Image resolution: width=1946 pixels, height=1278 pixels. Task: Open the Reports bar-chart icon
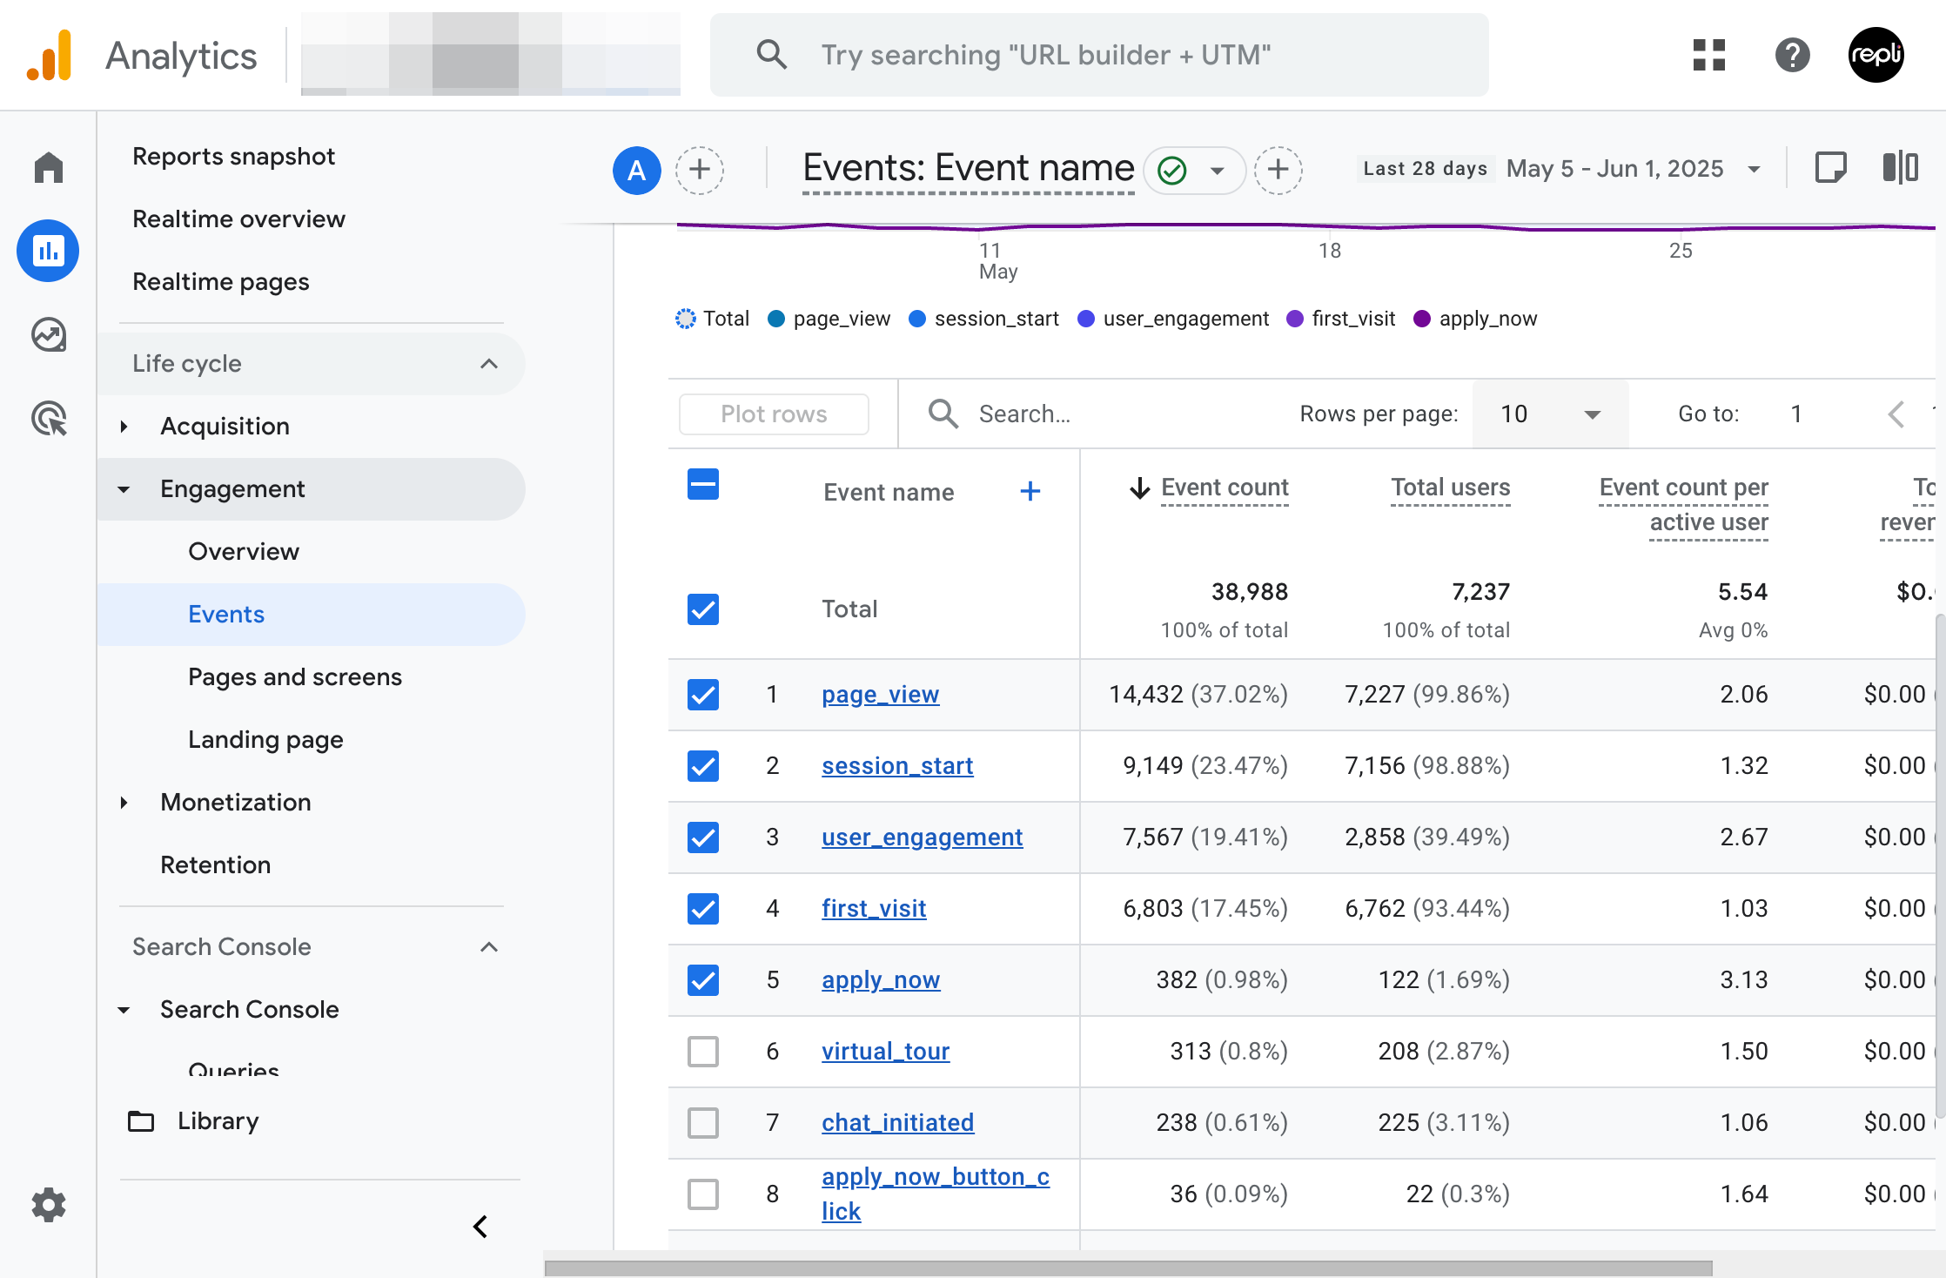[x=48, y=251]
